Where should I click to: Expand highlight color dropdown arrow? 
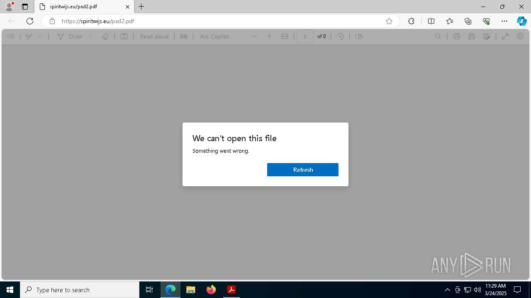[x=39, y=36]
